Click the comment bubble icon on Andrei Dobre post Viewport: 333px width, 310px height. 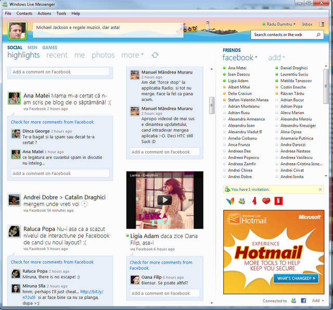(84, 204)
